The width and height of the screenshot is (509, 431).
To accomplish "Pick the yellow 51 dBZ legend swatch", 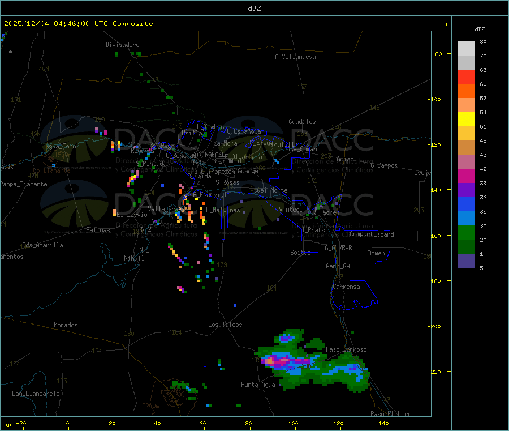I will (x=466, y=120).
